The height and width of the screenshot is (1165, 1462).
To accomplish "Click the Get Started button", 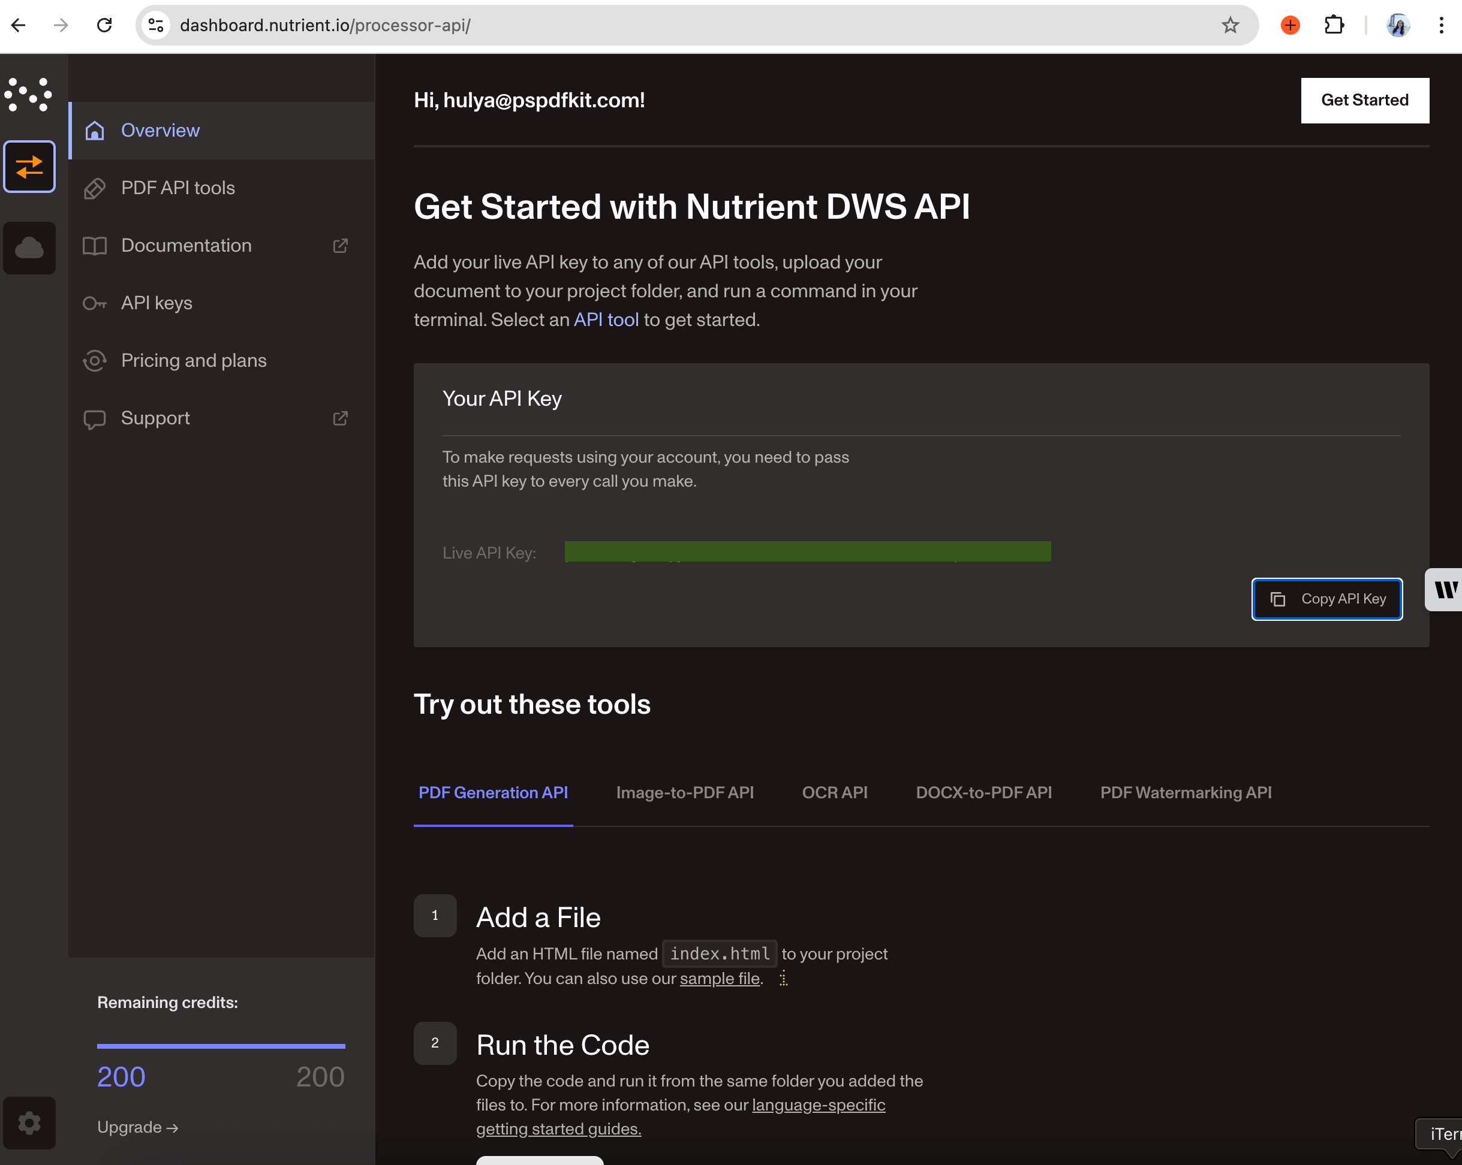I will pos(1364,99).
